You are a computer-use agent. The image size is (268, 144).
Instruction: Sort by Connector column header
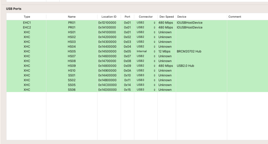pyautogui.click(x=146, y=17)
